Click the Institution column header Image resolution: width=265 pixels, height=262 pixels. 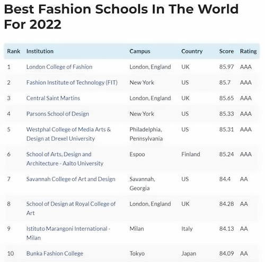point(40,51)
